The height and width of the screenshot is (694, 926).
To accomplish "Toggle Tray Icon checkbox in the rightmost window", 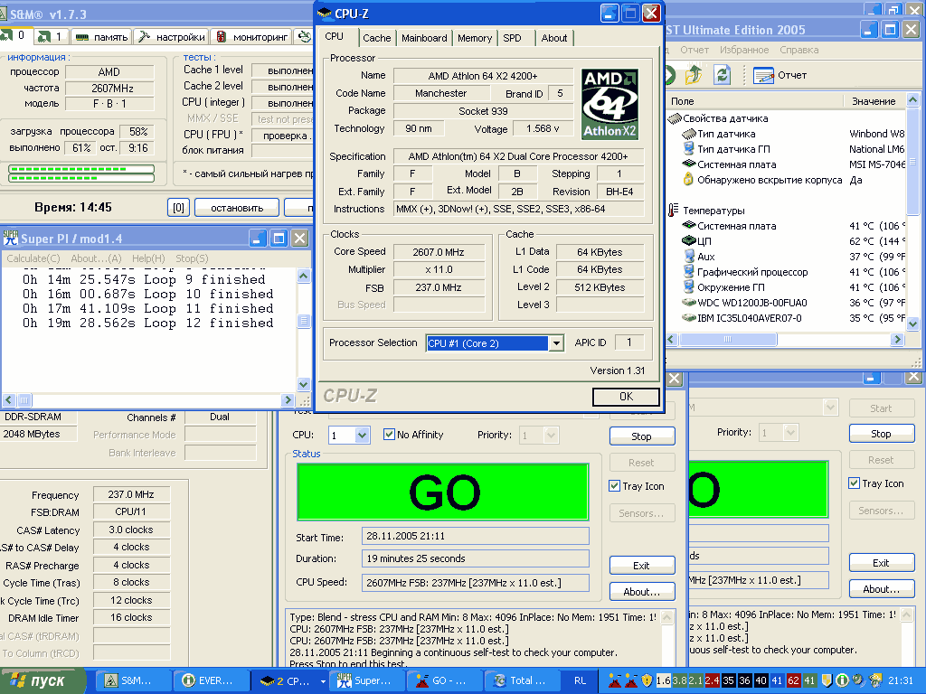I will point(854,483).
